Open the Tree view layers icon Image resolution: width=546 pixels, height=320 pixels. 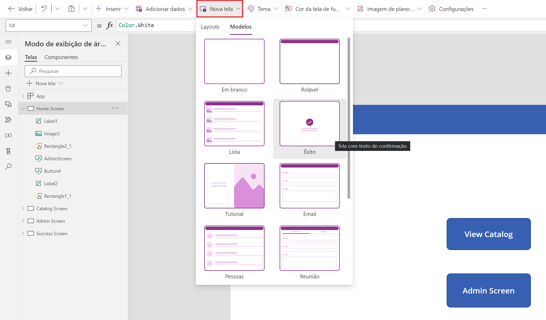point(8,57)
